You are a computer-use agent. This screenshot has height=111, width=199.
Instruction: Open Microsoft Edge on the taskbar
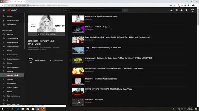(18, 109)
